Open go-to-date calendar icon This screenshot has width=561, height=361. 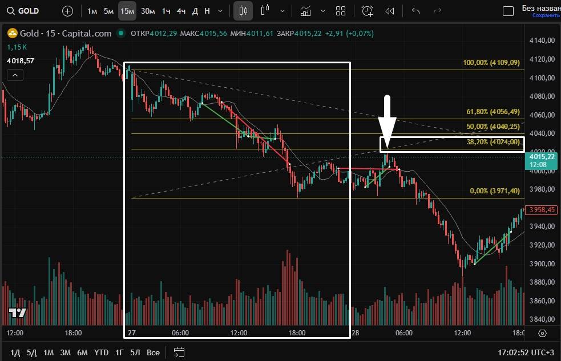[x=179, y=352]
